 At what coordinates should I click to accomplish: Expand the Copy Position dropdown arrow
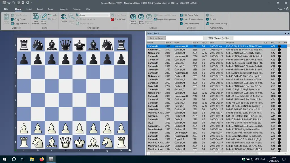click(29, 24)
